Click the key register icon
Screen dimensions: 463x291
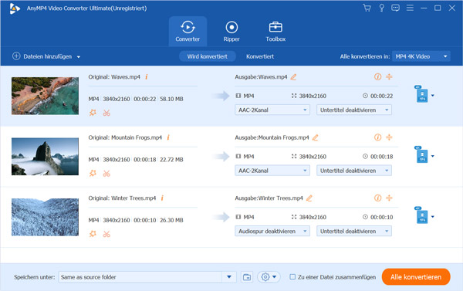381,8
